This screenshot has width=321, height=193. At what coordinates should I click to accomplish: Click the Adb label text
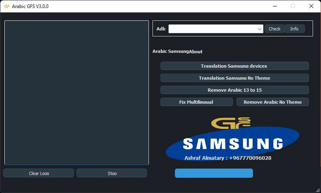(x=161, y=29)
